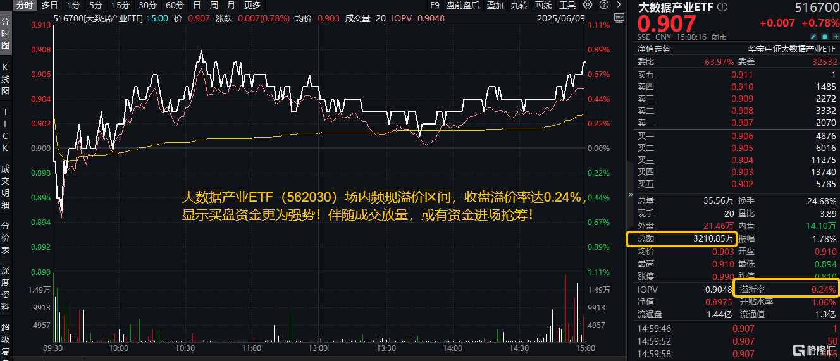Set a price alert with bell icon
Screen dimensions: 840x361
tap(825, 37)
